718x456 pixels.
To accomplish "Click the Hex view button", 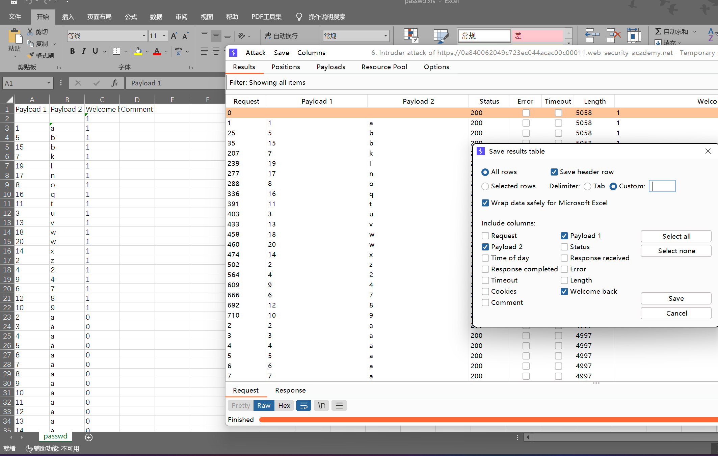I will pyautogui.click(x=284, y=405).
